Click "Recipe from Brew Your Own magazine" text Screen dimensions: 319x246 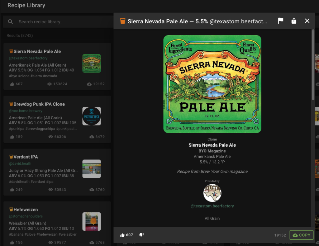[x=212, y=171]
